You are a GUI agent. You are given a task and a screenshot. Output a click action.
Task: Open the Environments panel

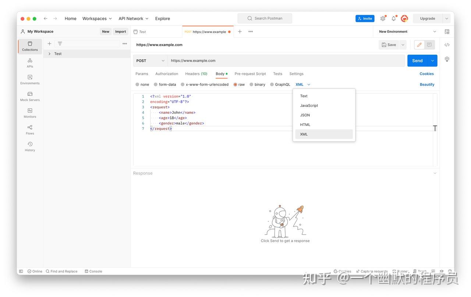(x=29, y=80)
